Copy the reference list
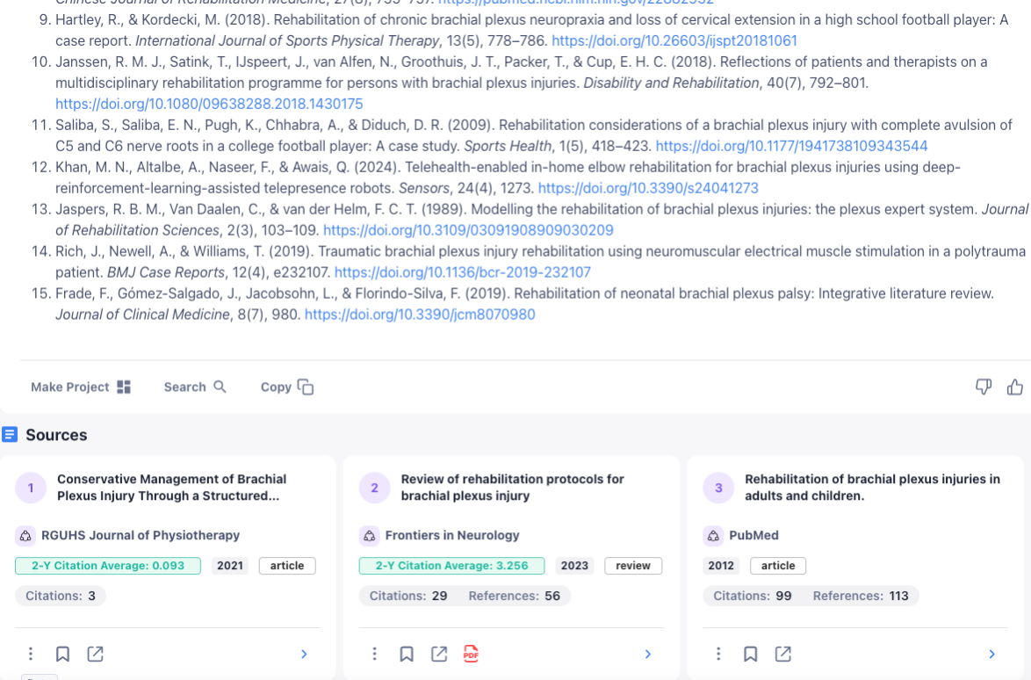 coord(287,387)
